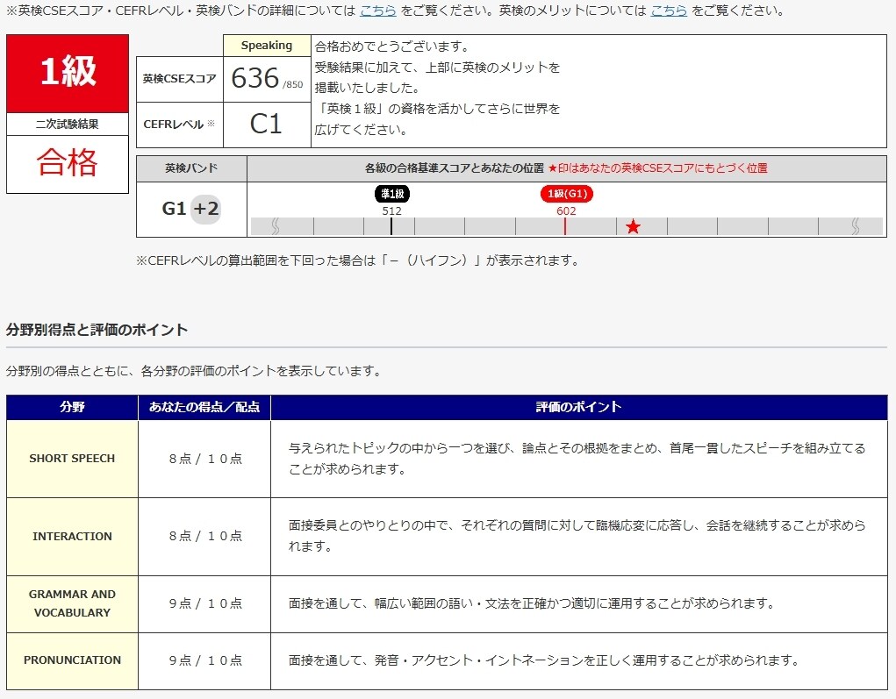Click the GRAMMAR AND VOCABULARY evaluation description
Image resolution: width=896 pixels, height=699 pixels.
[x=532, y=603]
